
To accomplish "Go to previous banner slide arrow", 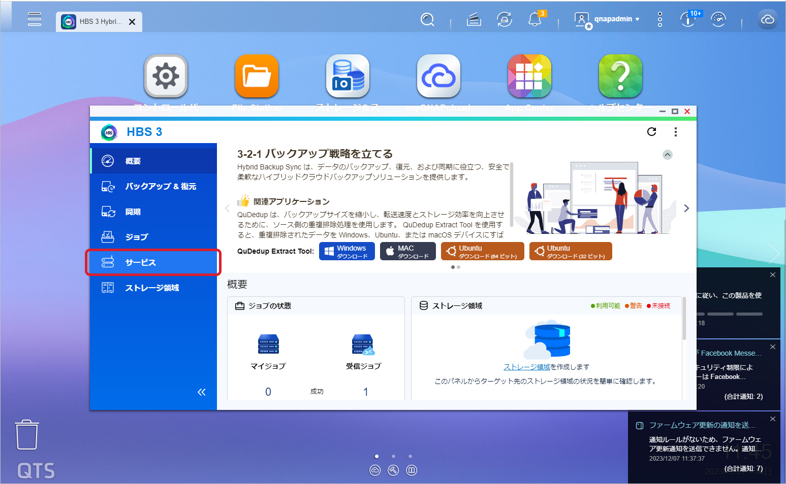I will pos(227,208).
